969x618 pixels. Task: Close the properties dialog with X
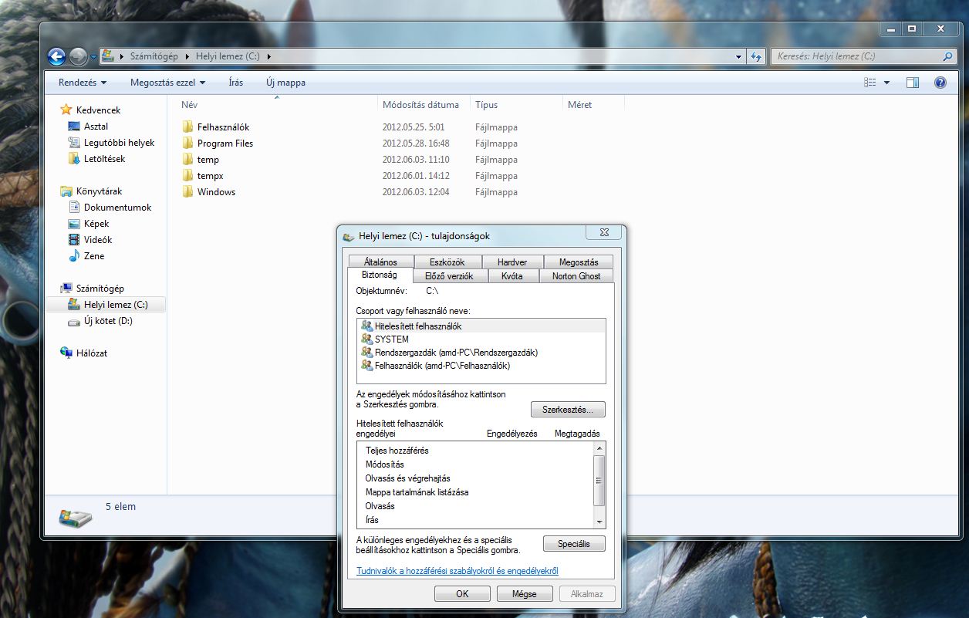pos(604,232)
